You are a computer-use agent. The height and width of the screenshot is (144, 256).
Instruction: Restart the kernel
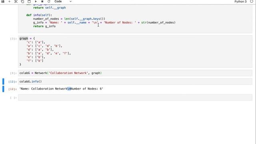coord(49,2)
